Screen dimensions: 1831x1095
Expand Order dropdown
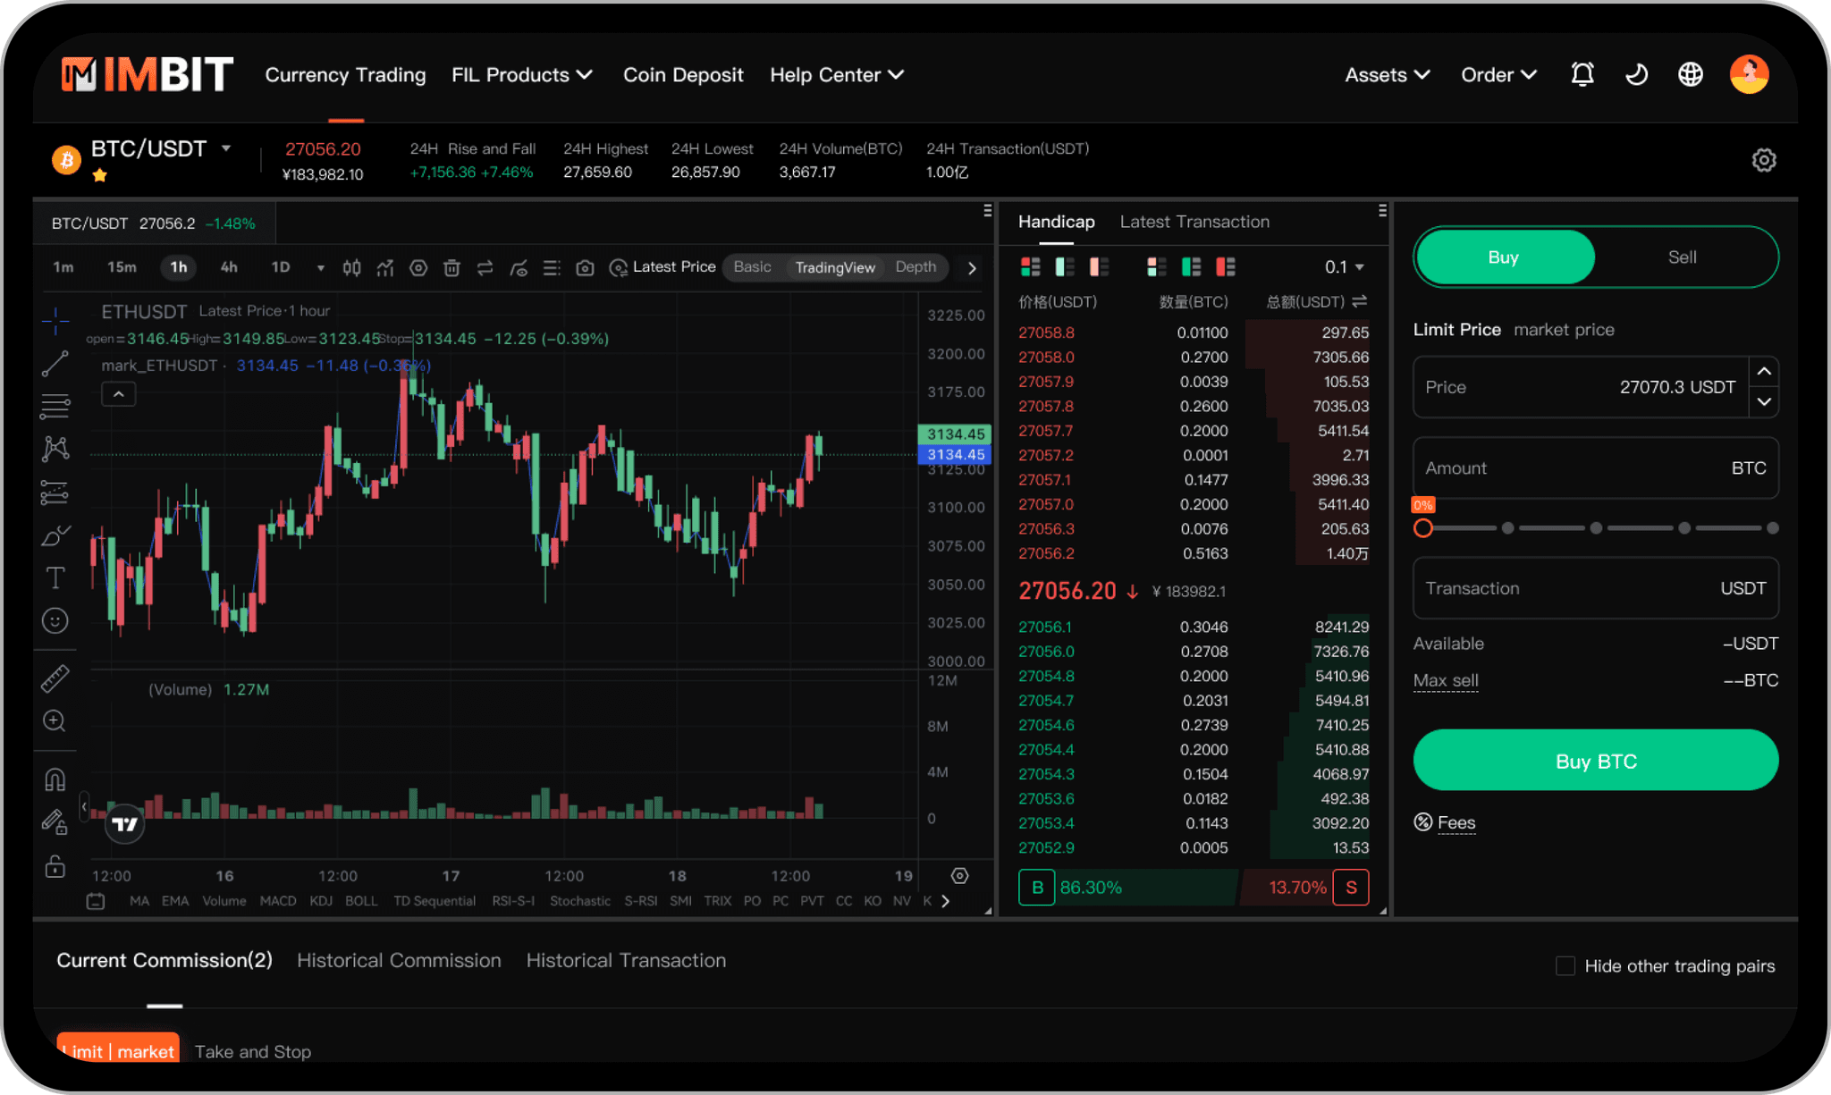[1498, 75]
